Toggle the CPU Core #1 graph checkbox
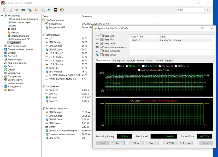The image size is (218, 157). 127,66
